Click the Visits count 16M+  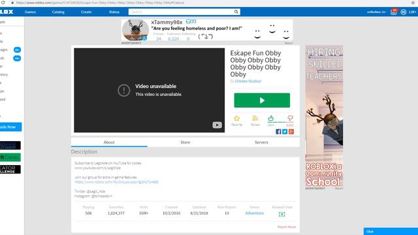[x=144, y=213]
